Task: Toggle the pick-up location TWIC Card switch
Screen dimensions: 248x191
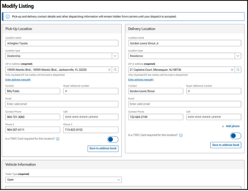Action: point(113,139)
